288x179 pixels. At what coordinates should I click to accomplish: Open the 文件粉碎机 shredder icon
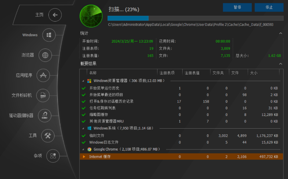coord(43,95)
